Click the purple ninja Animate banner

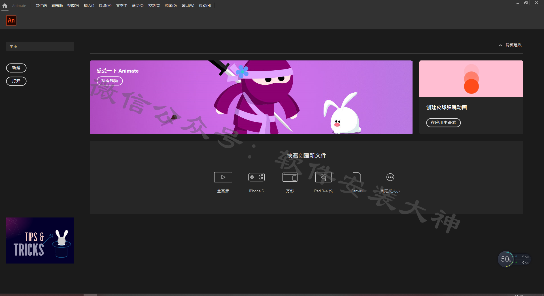[x=251, y=97]
